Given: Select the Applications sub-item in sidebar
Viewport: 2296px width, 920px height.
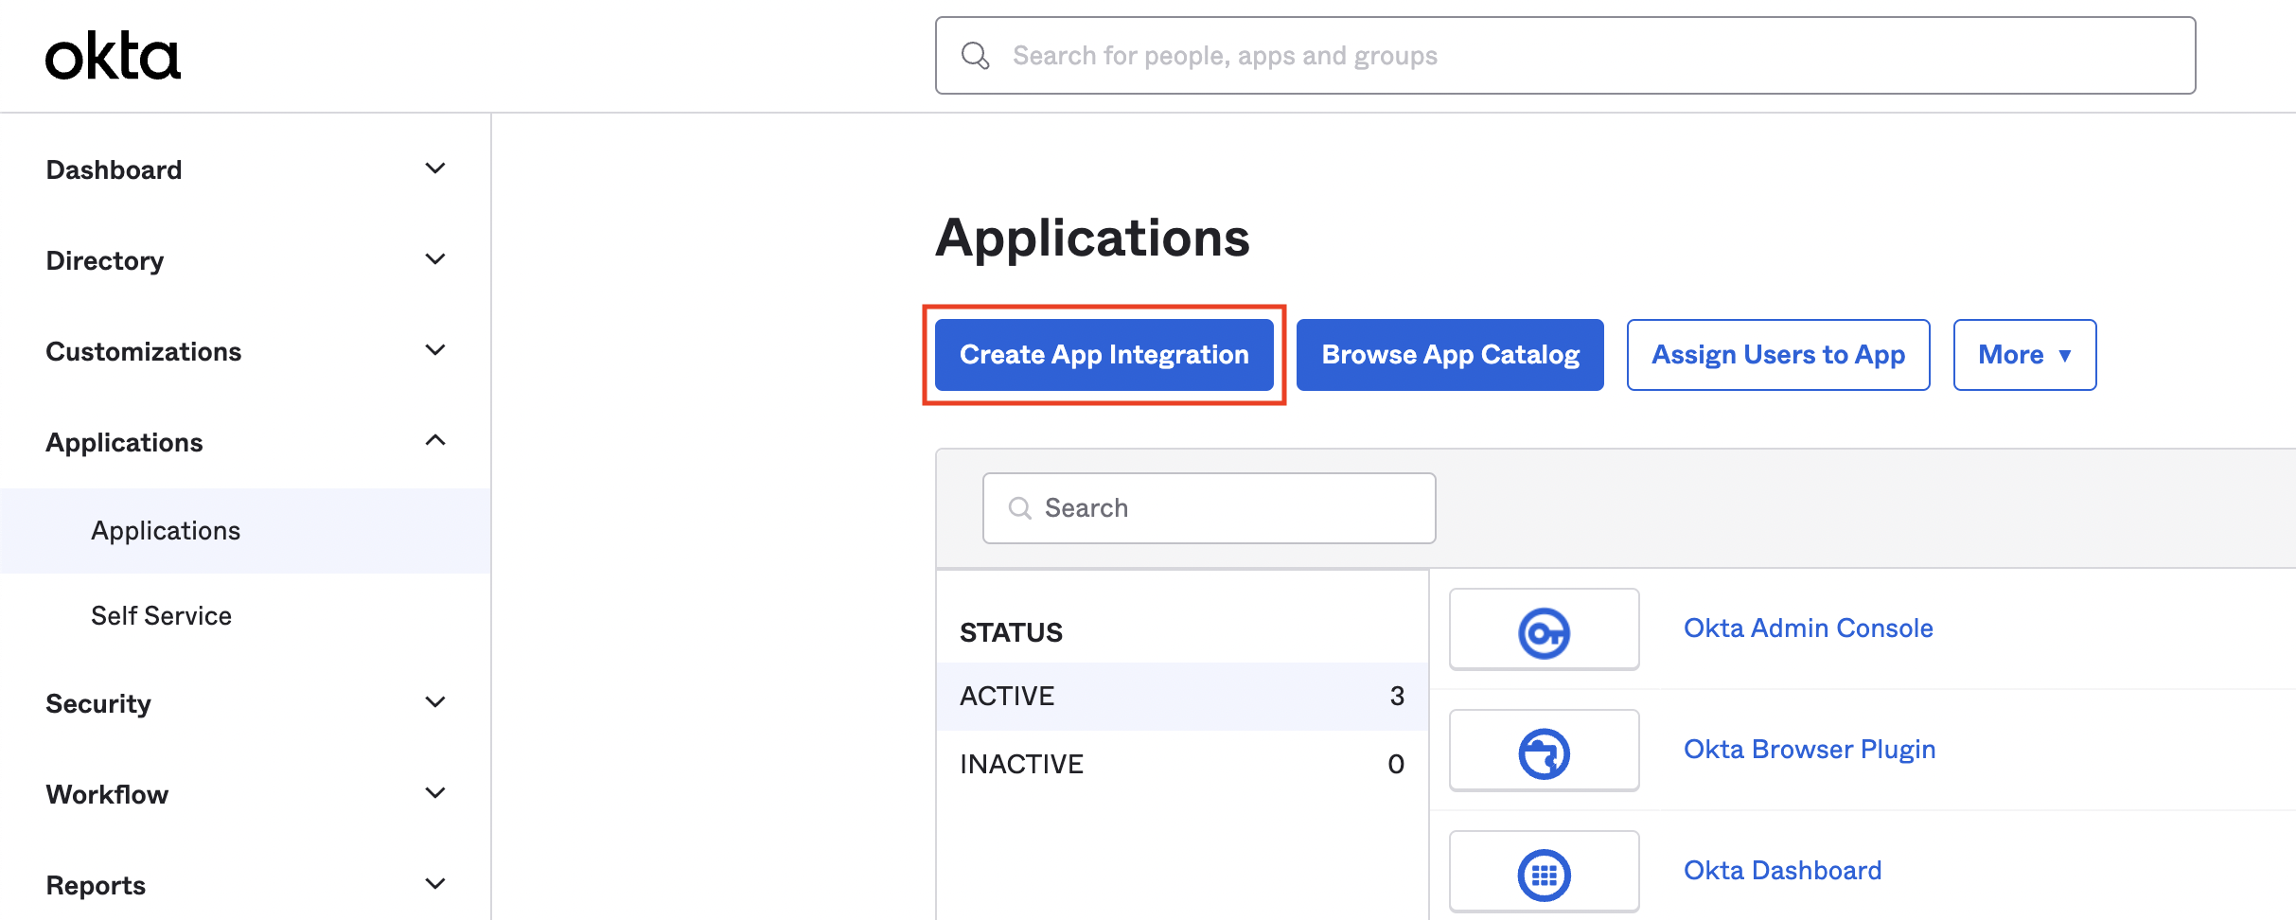Looking at the screenshot, I should 166,530.
